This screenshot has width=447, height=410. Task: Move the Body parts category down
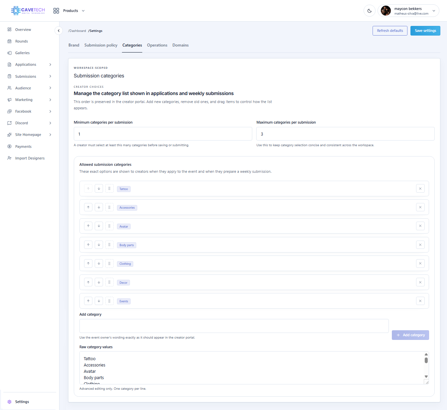99,245
